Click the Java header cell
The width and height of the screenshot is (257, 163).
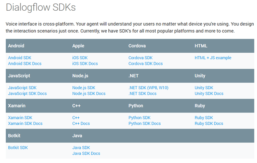[x=77, y=136]
